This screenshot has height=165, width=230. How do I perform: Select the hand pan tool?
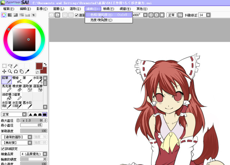[x=22, y=72]
